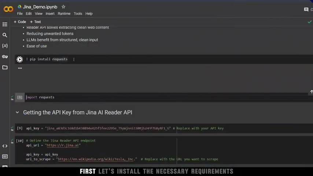
Task: Star the Jina_Demo.ipynb notebook
Action: [63, 7]
